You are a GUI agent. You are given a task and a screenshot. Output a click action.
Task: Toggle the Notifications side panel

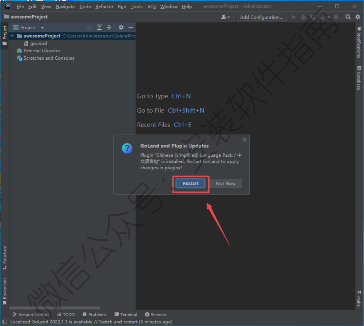coord(359,43)
